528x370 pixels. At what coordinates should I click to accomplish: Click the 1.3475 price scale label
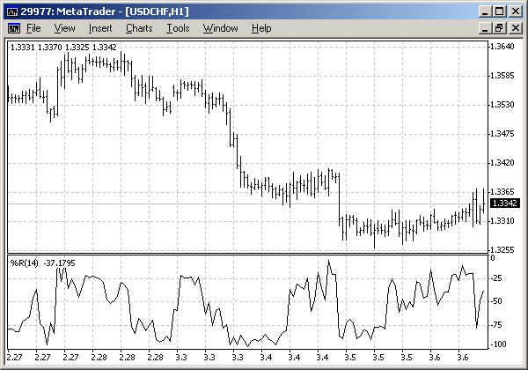502,134
